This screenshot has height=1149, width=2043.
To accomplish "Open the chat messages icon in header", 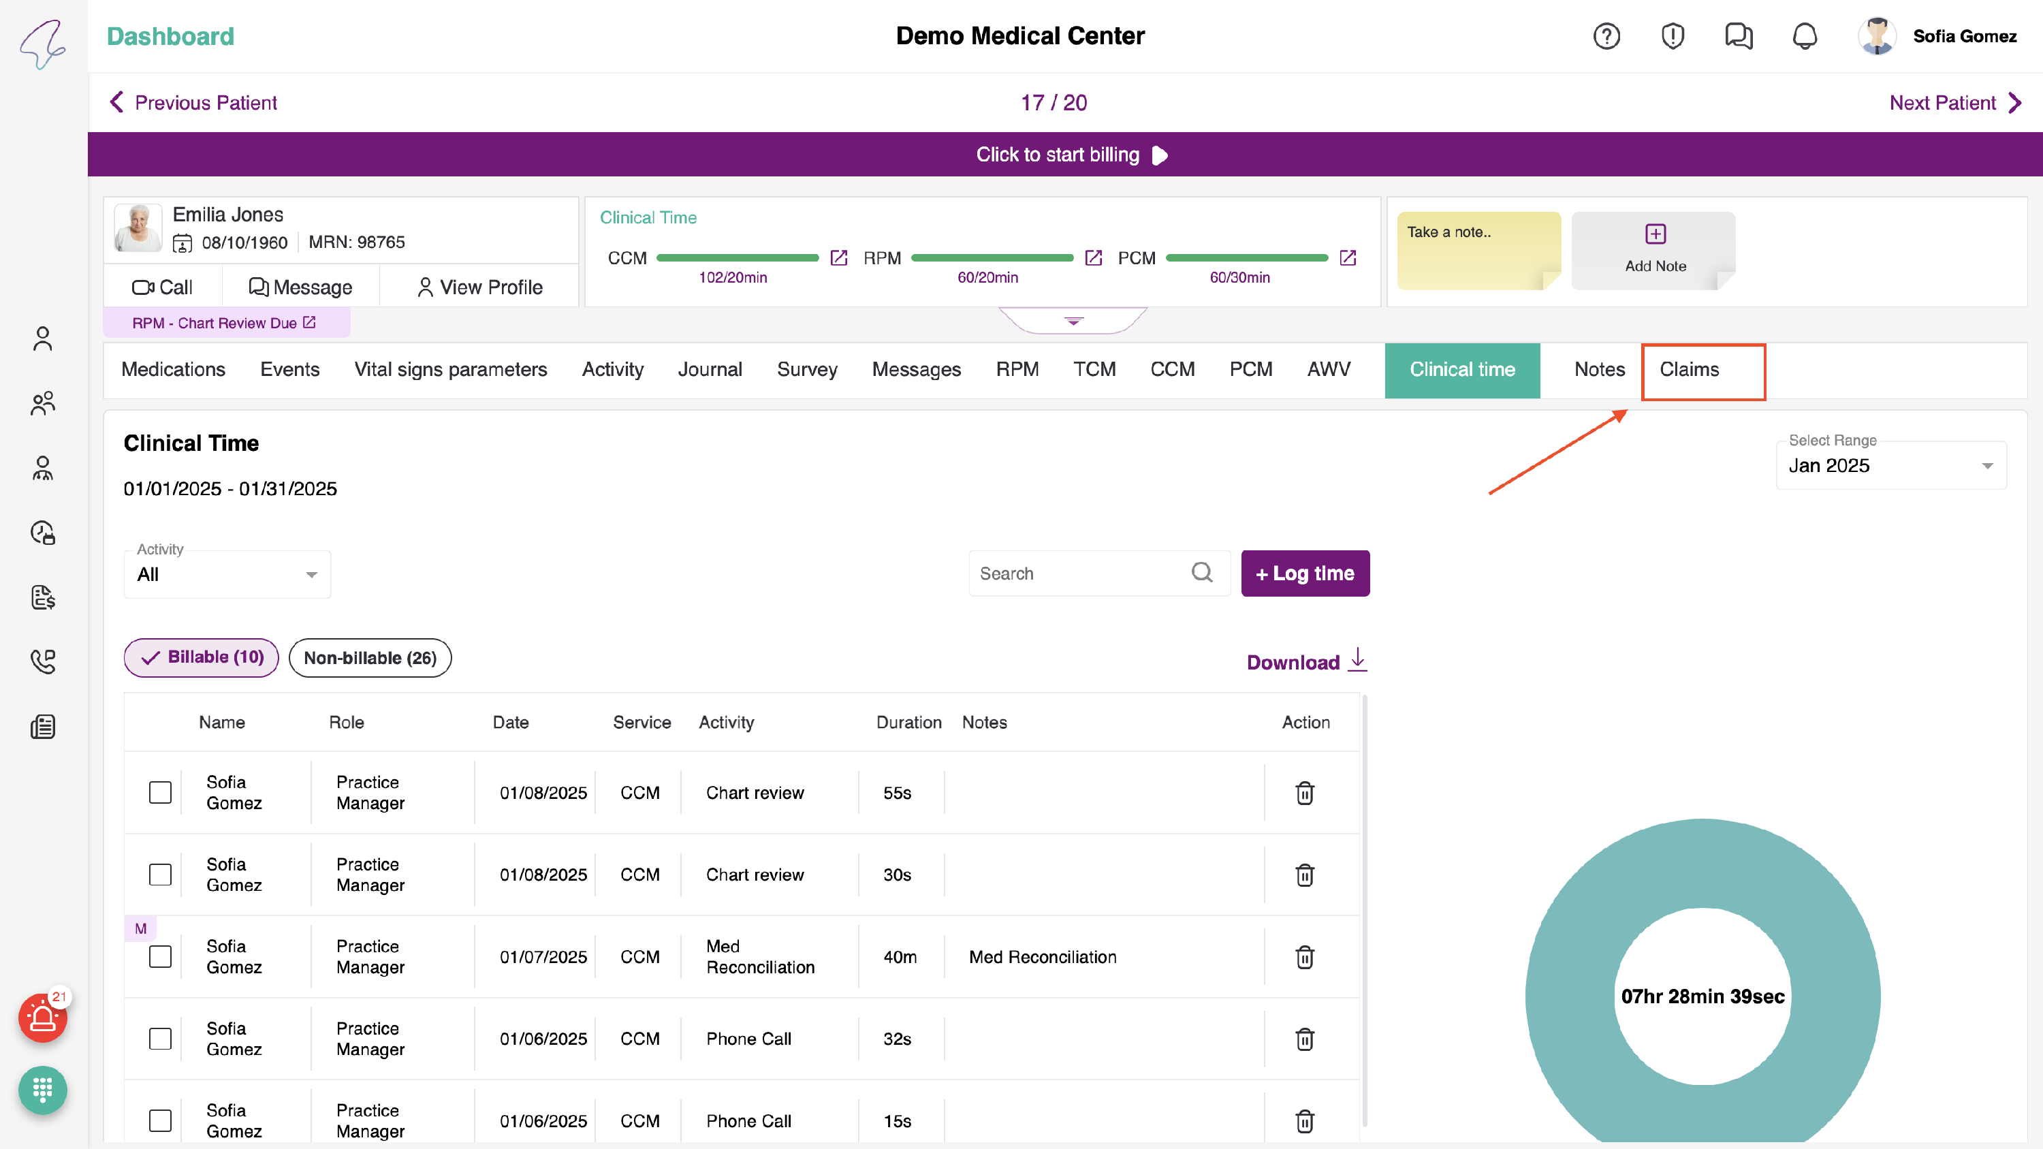I will pyautogui.click(x=1738, y=37).
